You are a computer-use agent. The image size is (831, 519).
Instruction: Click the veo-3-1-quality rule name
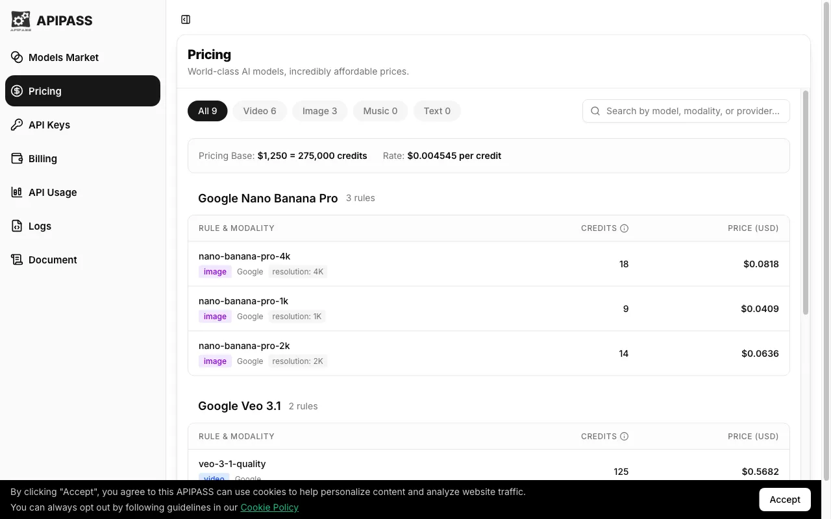(x=232, y=464)
